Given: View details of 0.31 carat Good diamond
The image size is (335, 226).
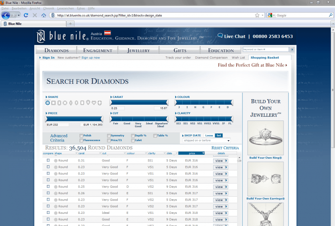Looking at the screenshot, I should click(x=221, y=161).
